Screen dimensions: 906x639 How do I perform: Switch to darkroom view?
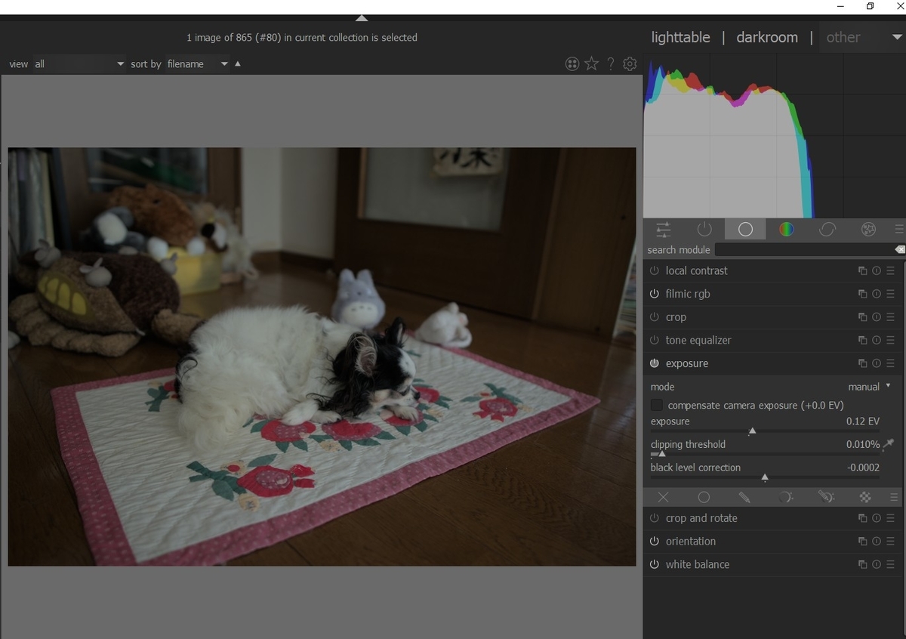coord(767,37)
